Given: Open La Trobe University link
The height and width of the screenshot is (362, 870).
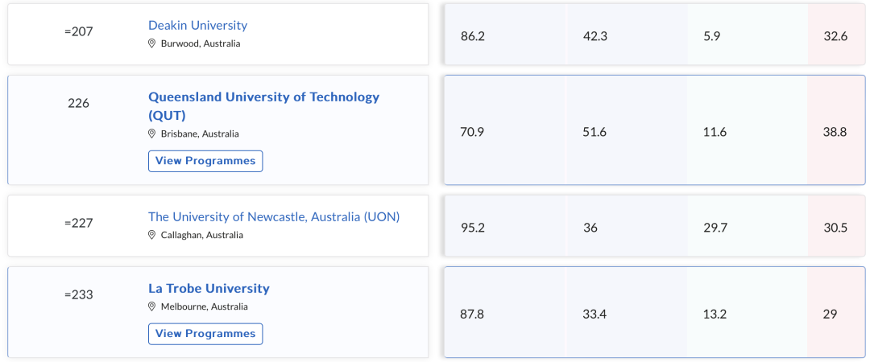Looking at the screenshot, I should [209, 288].
